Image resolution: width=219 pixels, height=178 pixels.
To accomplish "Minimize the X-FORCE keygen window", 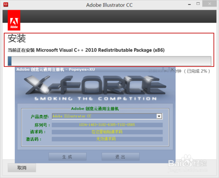I will 166,70.
